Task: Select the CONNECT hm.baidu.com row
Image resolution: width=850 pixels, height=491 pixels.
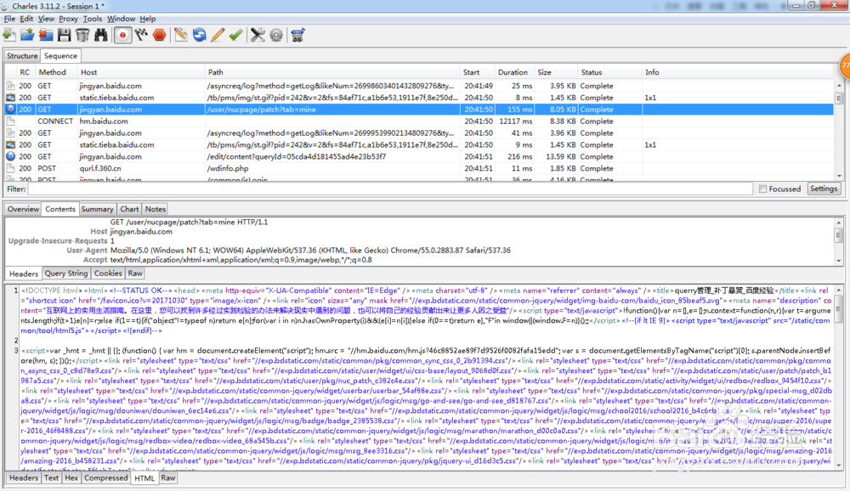Action: (419, 121)
